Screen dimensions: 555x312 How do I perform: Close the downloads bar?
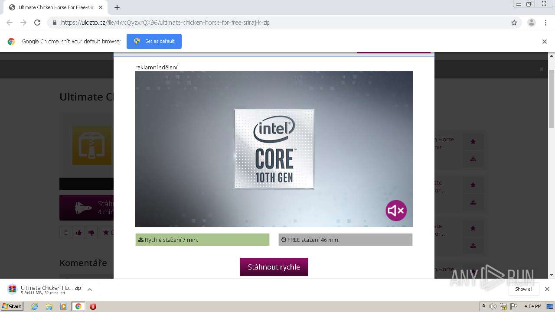pos(547,289)
